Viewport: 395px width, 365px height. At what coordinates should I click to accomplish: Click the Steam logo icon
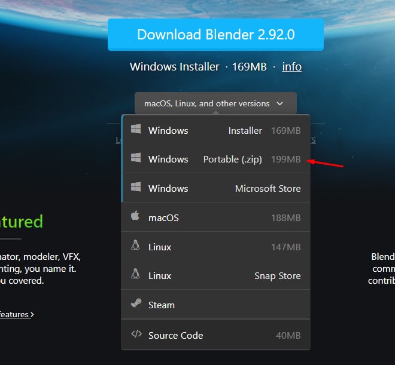[x=136, y=303]
